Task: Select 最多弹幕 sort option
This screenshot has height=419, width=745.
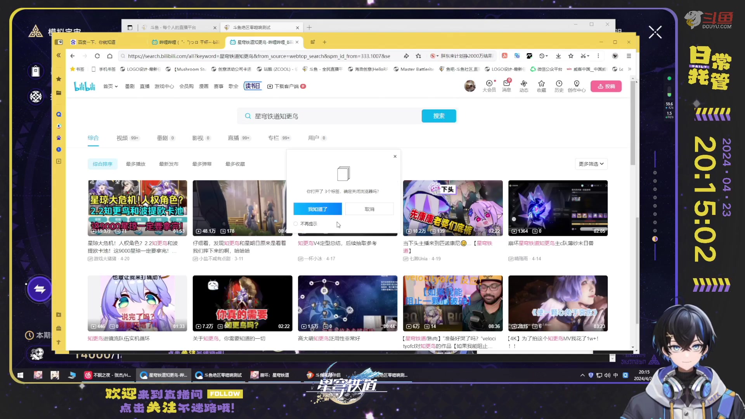Action: tap(202, 164)
